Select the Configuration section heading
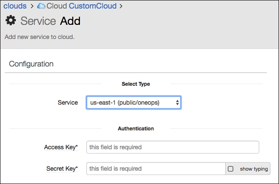 (x=31, y=64)
